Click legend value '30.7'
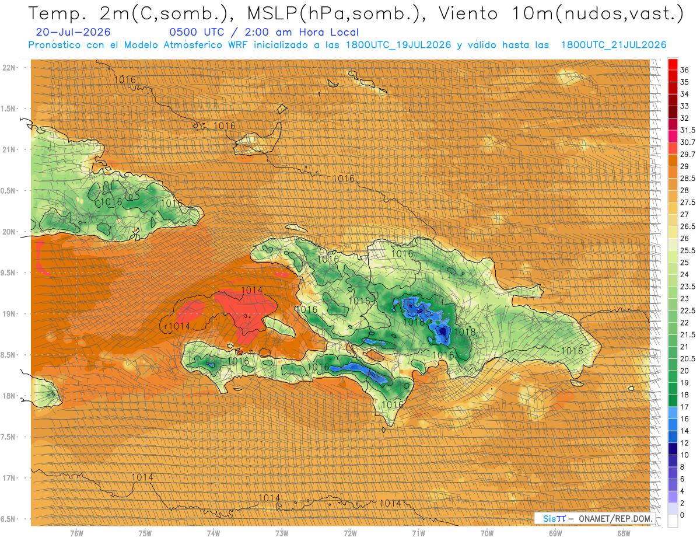 688,142
